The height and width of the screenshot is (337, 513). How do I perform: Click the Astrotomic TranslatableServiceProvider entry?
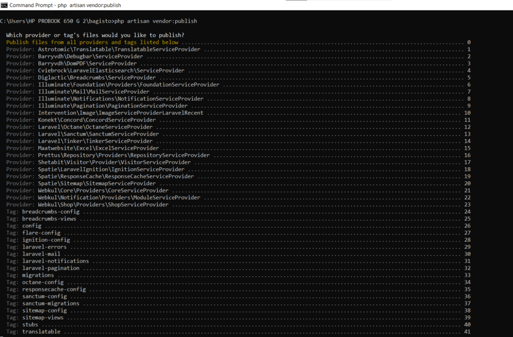119,50
